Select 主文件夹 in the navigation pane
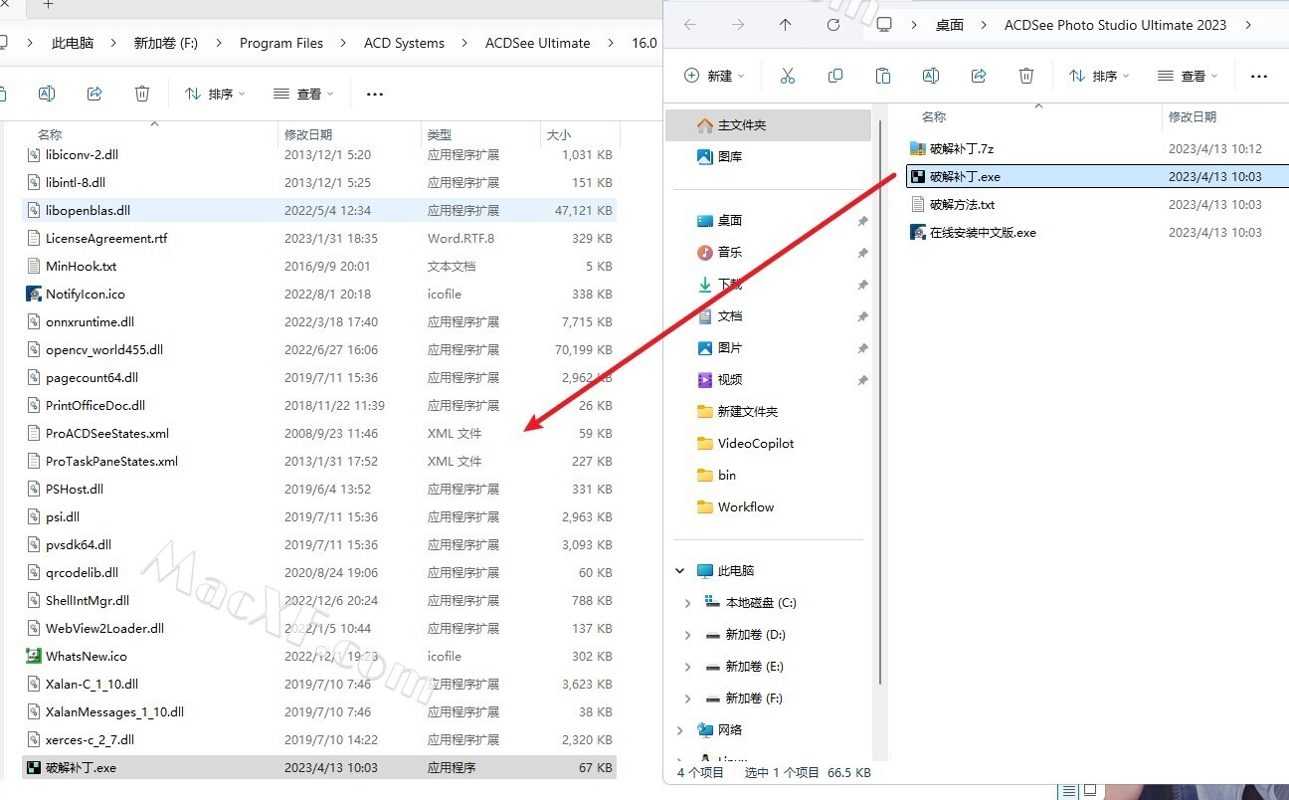Image resolution: width=1289 pixels, height=800 pixels. pyautogui.click(x=741, y=125)
